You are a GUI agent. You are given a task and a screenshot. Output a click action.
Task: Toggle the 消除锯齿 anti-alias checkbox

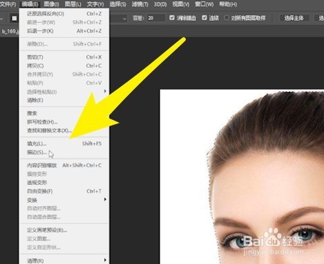tap(172, 18)
